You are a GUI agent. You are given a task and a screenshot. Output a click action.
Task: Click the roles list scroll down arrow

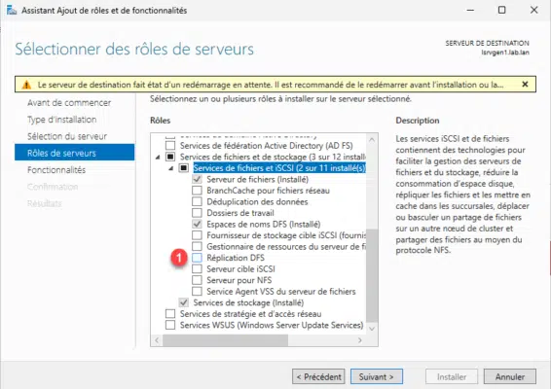(x=372, y=329)
